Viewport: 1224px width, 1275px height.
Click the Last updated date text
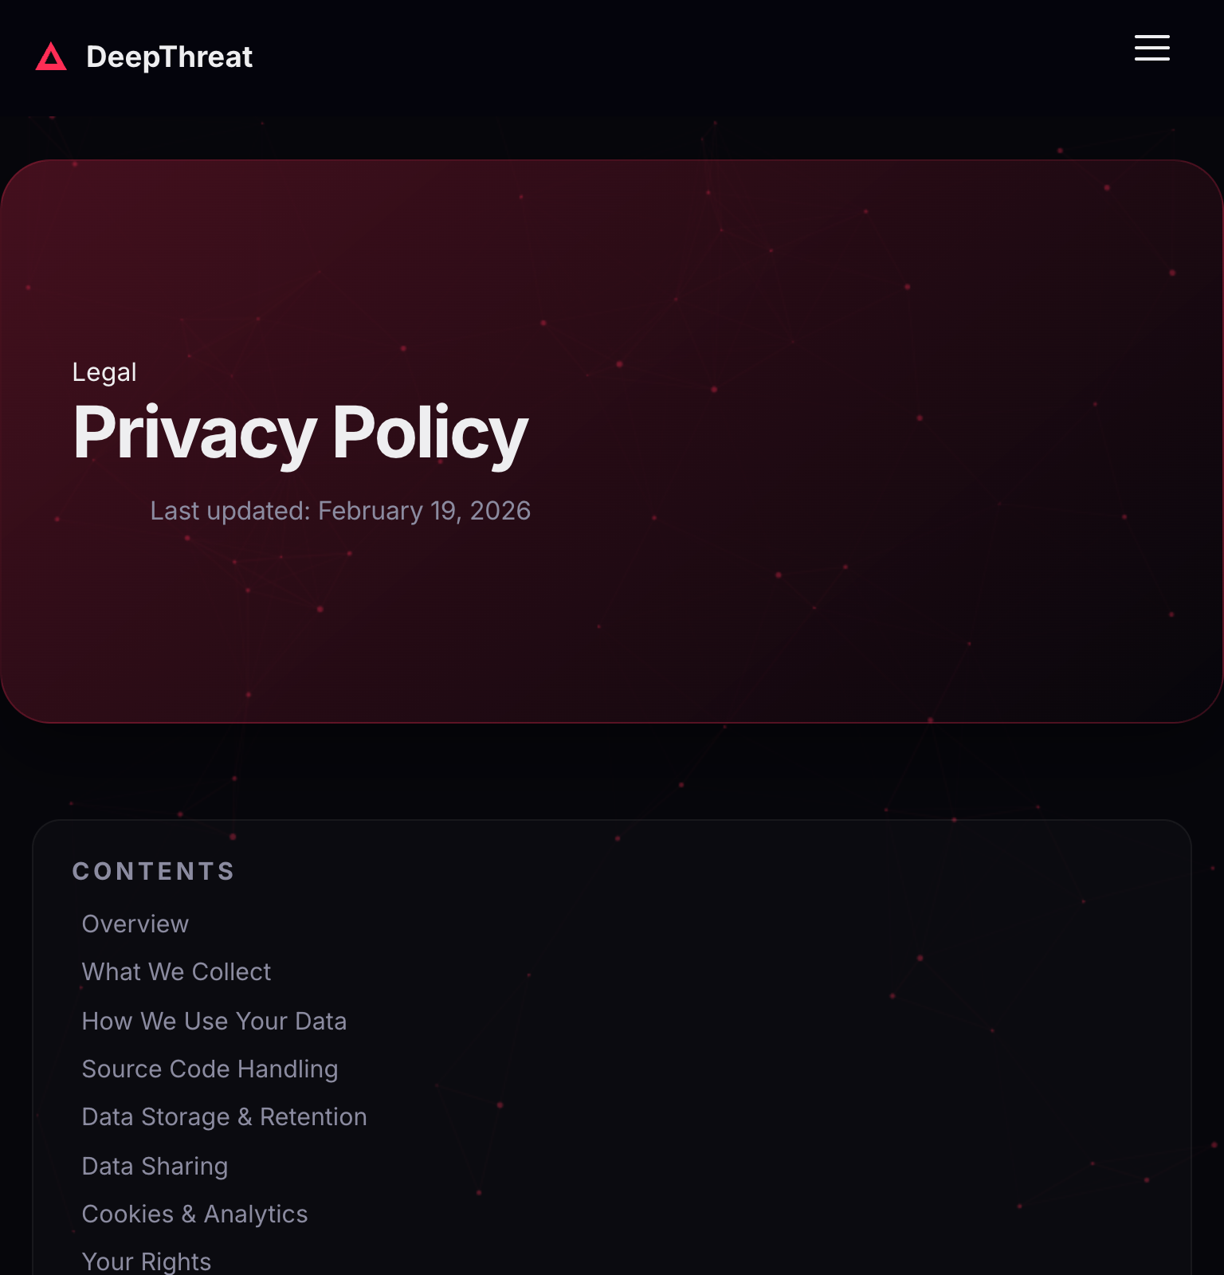(x=340, y=511)
